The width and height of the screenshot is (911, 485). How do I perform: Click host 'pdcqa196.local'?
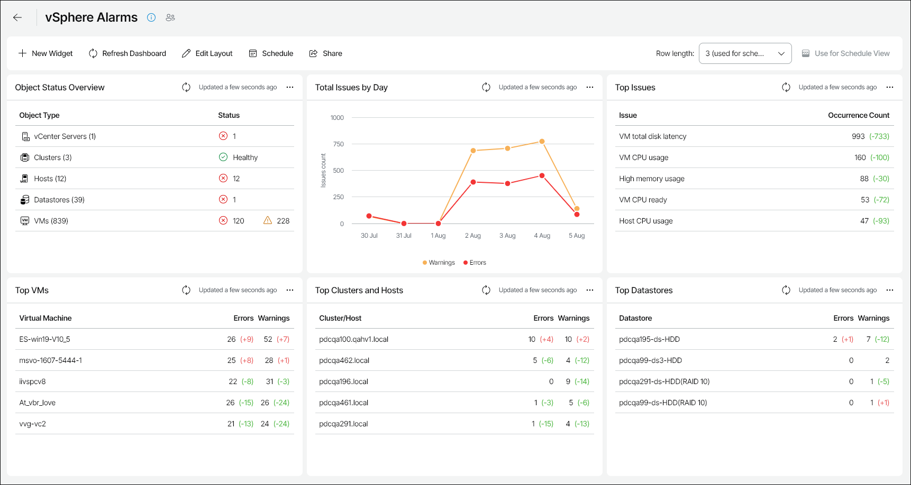click(344, 381)
